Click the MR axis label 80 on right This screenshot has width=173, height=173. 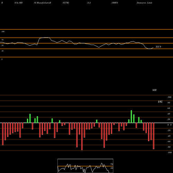point(169,103)
